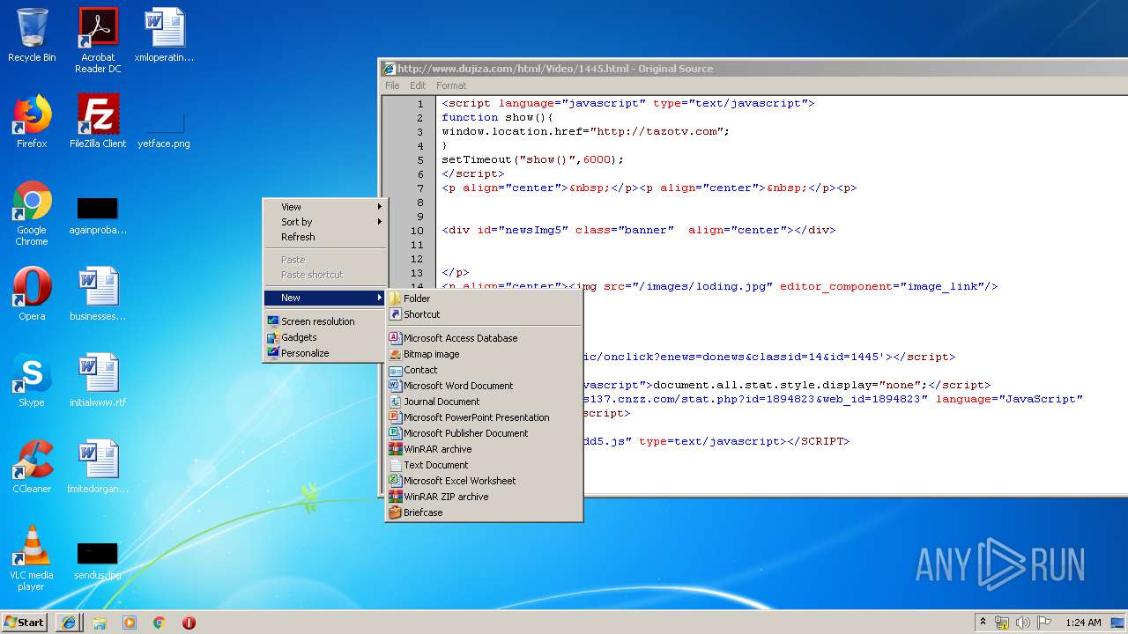
Task: Launch Google Chrome desktop shortcut
Action: click(x=32, y=213)
